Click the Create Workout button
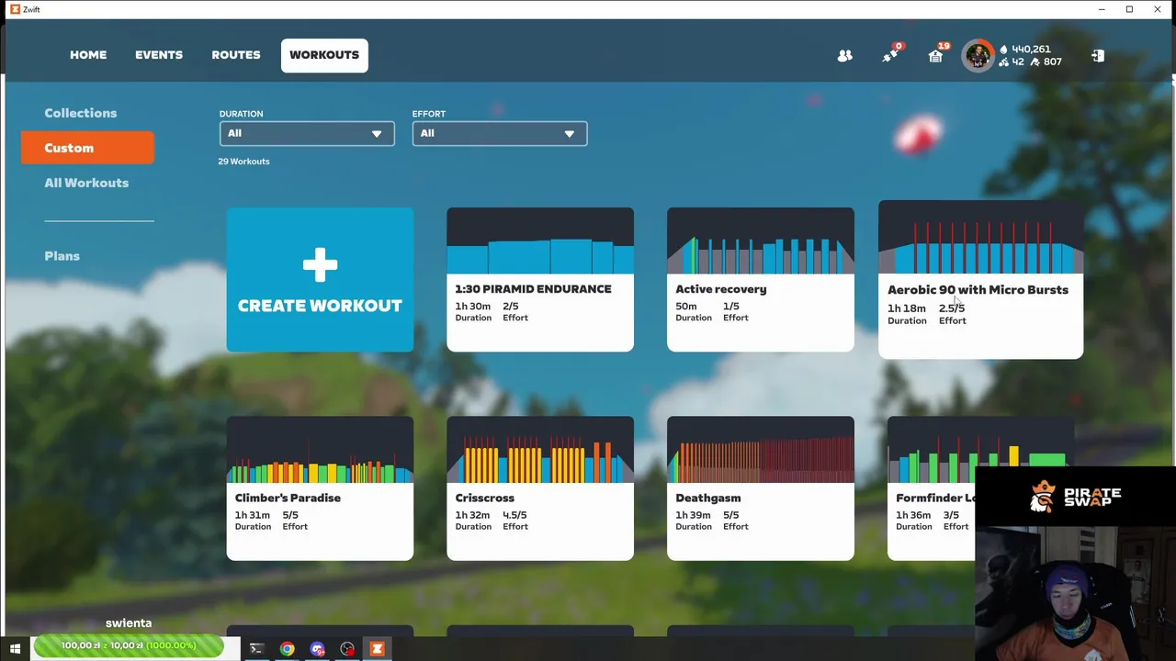This screenshot has width=1176, height=661. coord(320,279)
